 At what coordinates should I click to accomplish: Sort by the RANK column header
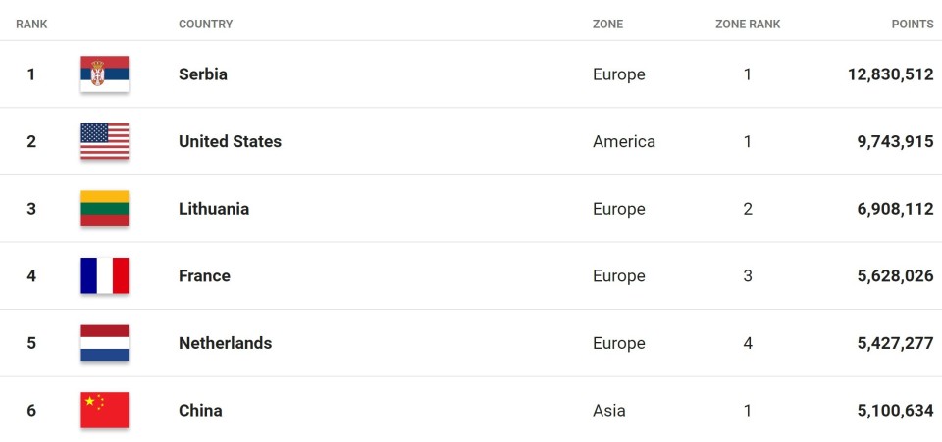[x=31, y=25]
